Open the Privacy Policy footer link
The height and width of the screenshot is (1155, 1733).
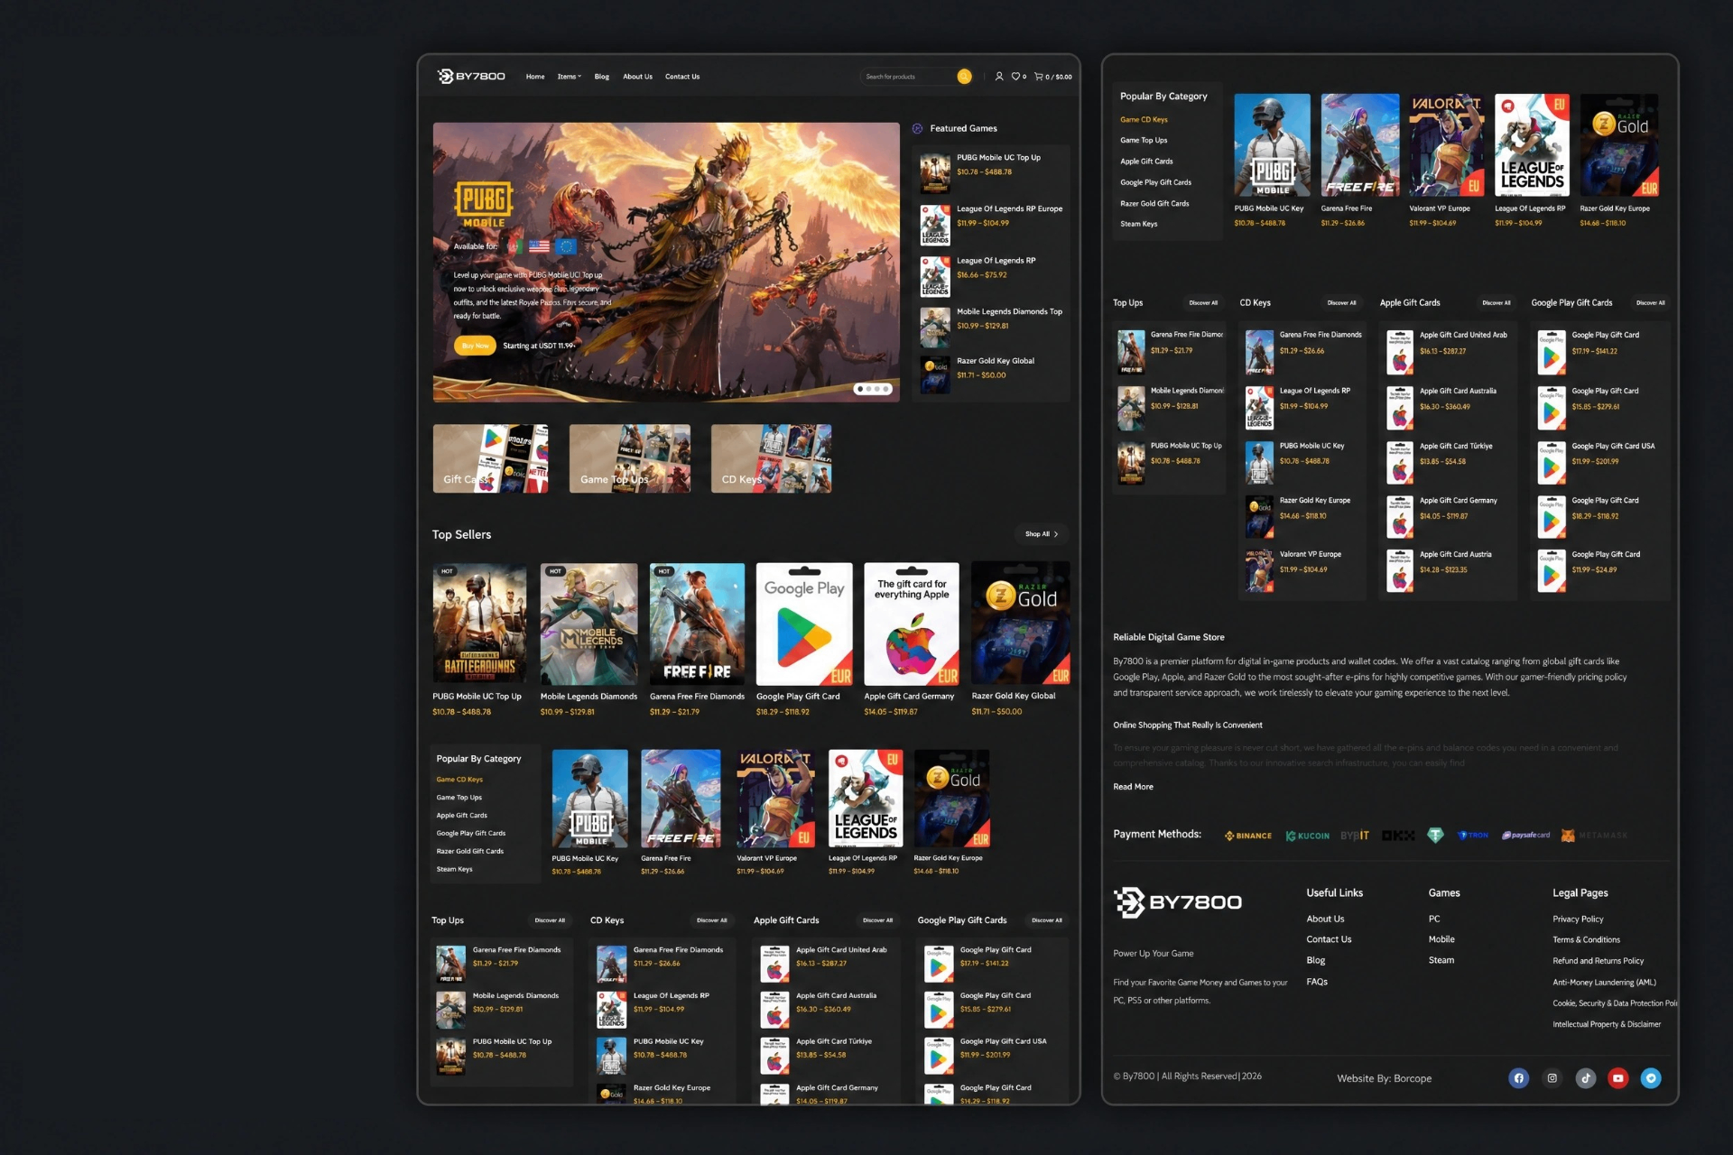click(1578, 919)
